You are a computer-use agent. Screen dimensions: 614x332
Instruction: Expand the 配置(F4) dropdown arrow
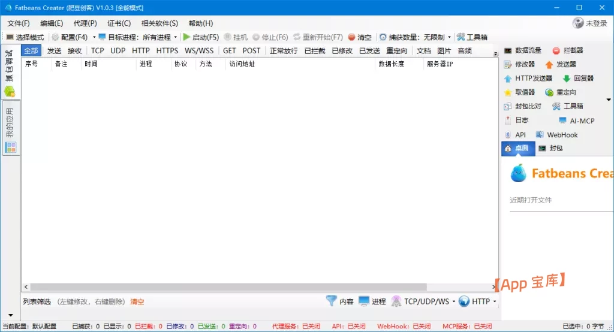pyautogui.click(x=94, y=37)
